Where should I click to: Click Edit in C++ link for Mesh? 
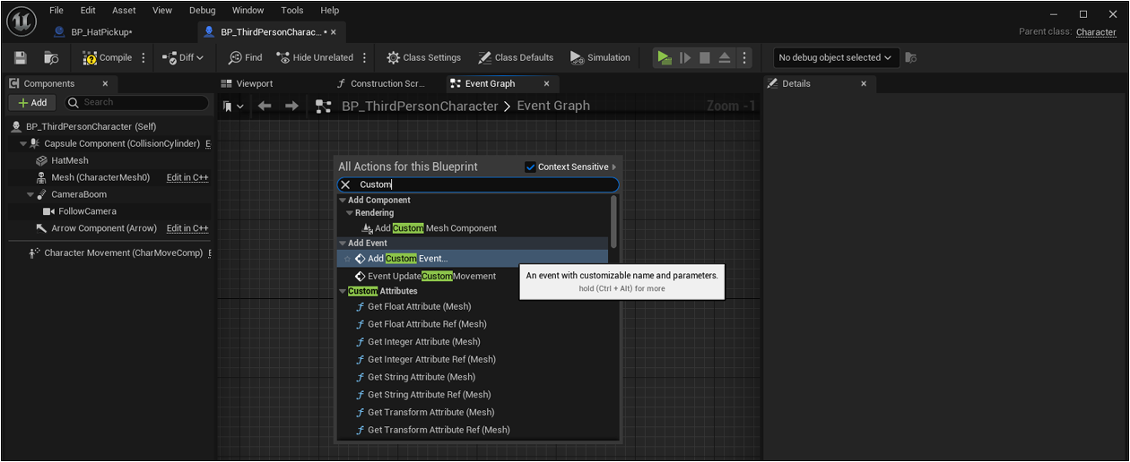click(x=187, y=177)
